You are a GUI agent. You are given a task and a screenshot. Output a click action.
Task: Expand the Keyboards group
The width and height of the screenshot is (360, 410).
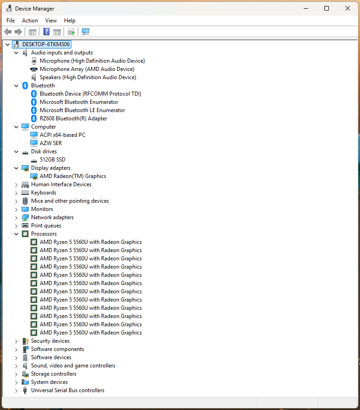click(16, 193)
